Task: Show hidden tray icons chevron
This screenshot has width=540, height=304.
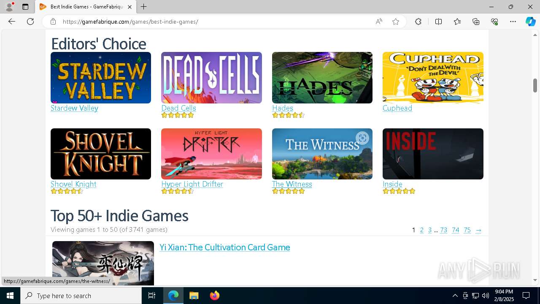Action: 455,296
